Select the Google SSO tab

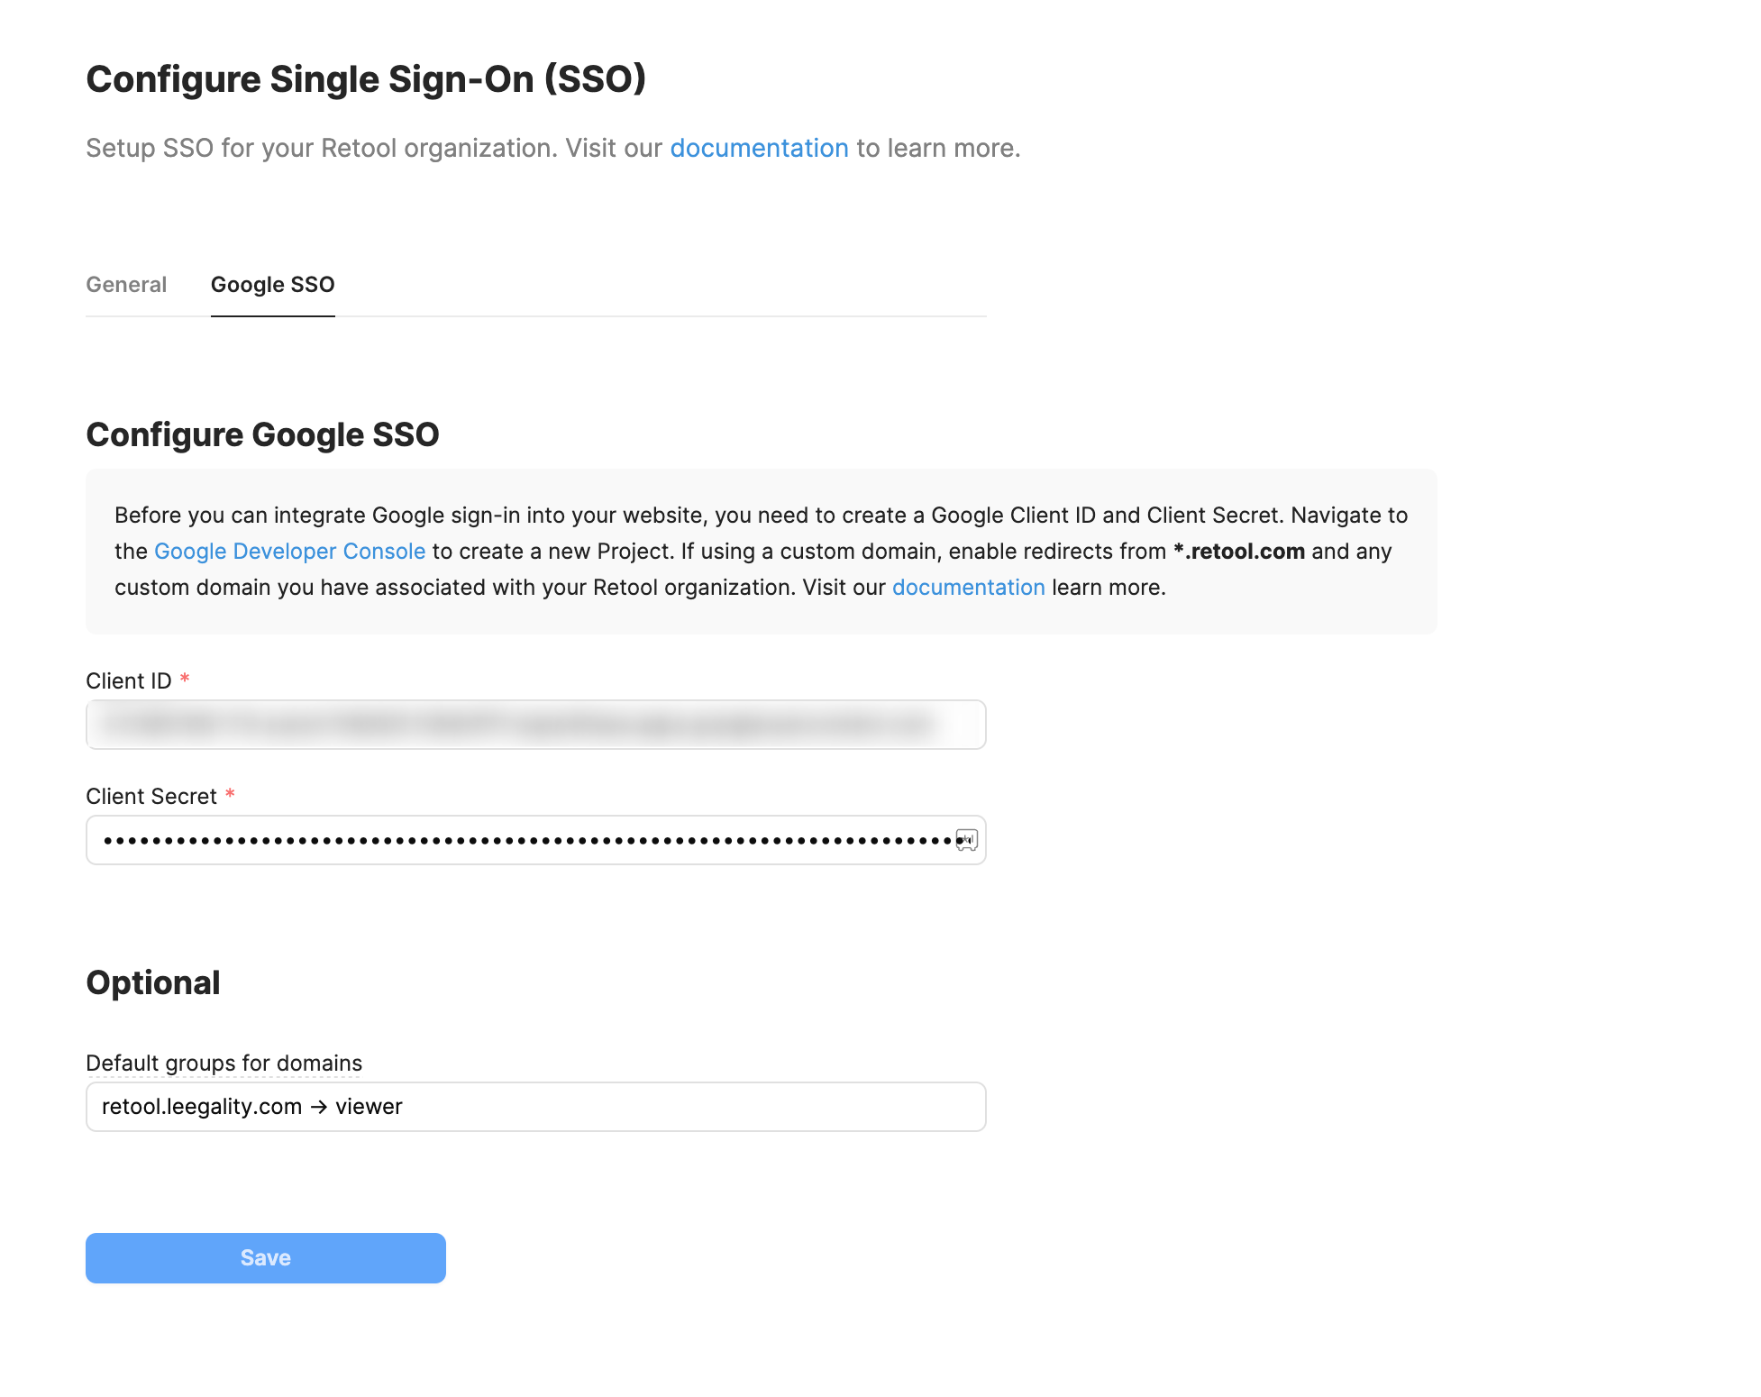pos(272,285)
